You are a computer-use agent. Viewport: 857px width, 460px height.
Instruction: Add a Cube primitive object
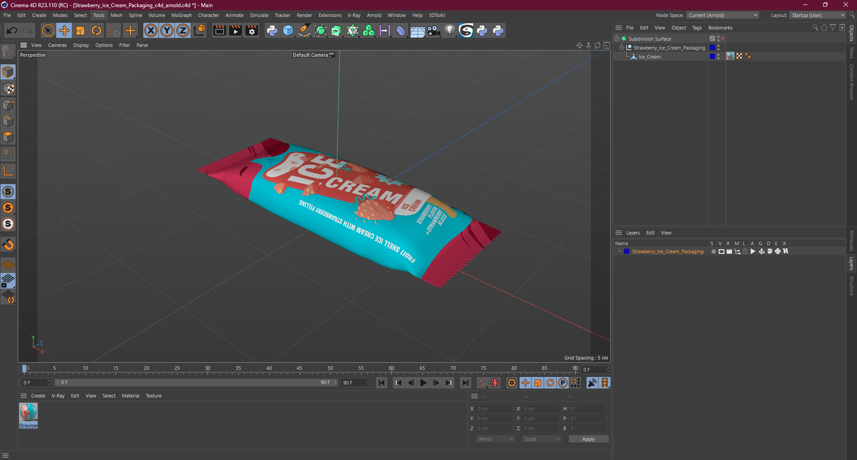[288, 30]
